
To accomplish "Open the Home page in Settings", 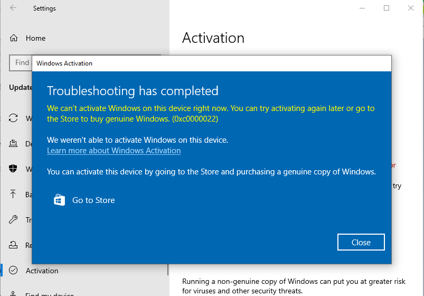I will [35, 38].
